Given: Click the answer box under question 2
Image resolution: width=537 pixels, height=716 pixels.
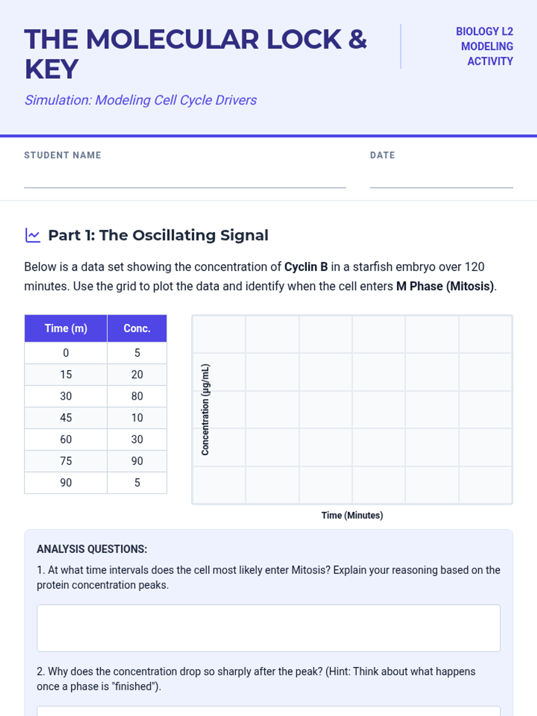Looking at the screenshot, I should coord(268,711).
